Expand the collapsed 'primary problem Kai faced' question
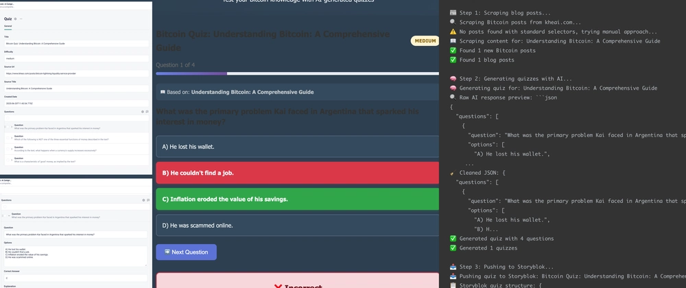 pos(12,127)
